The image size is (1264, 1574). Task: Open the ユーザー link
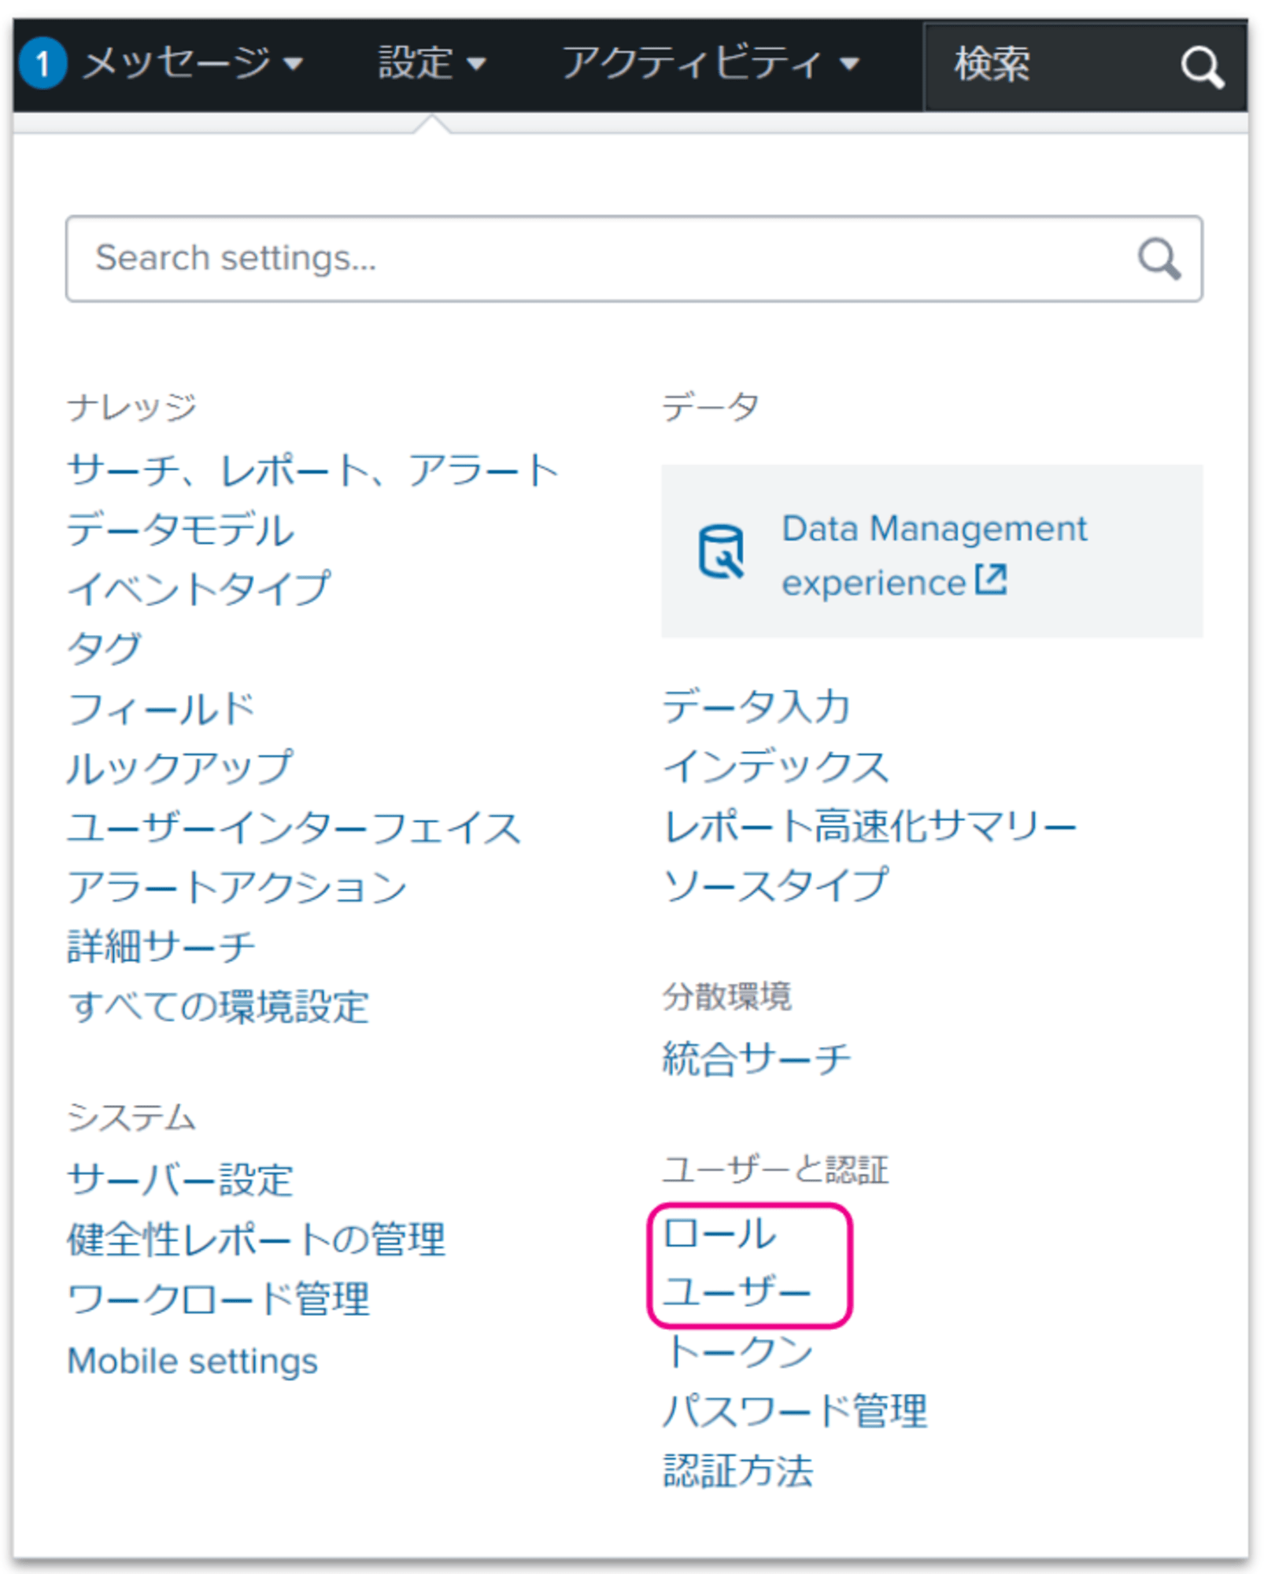(x=737, y=1291)
